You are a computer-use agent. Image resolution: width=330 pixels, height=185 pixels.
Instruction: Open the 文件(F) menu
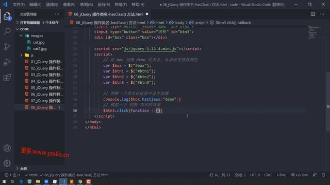click(x=19, y=5)
